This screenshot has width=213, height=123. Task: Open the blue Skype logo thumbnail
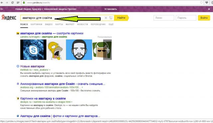pyautogui.click(x=33, y=50)
